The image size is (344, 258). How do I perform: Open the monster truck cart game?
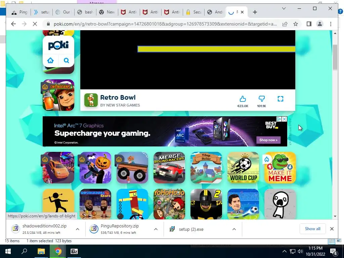point(132,168)
